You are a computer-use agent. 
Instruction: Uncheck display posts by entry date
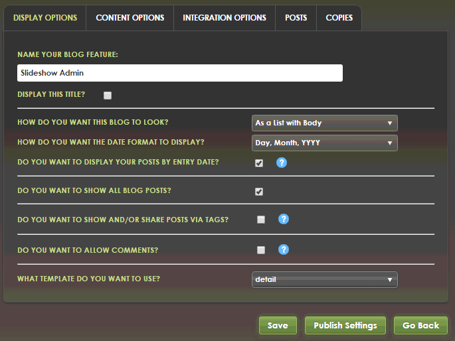259,163
